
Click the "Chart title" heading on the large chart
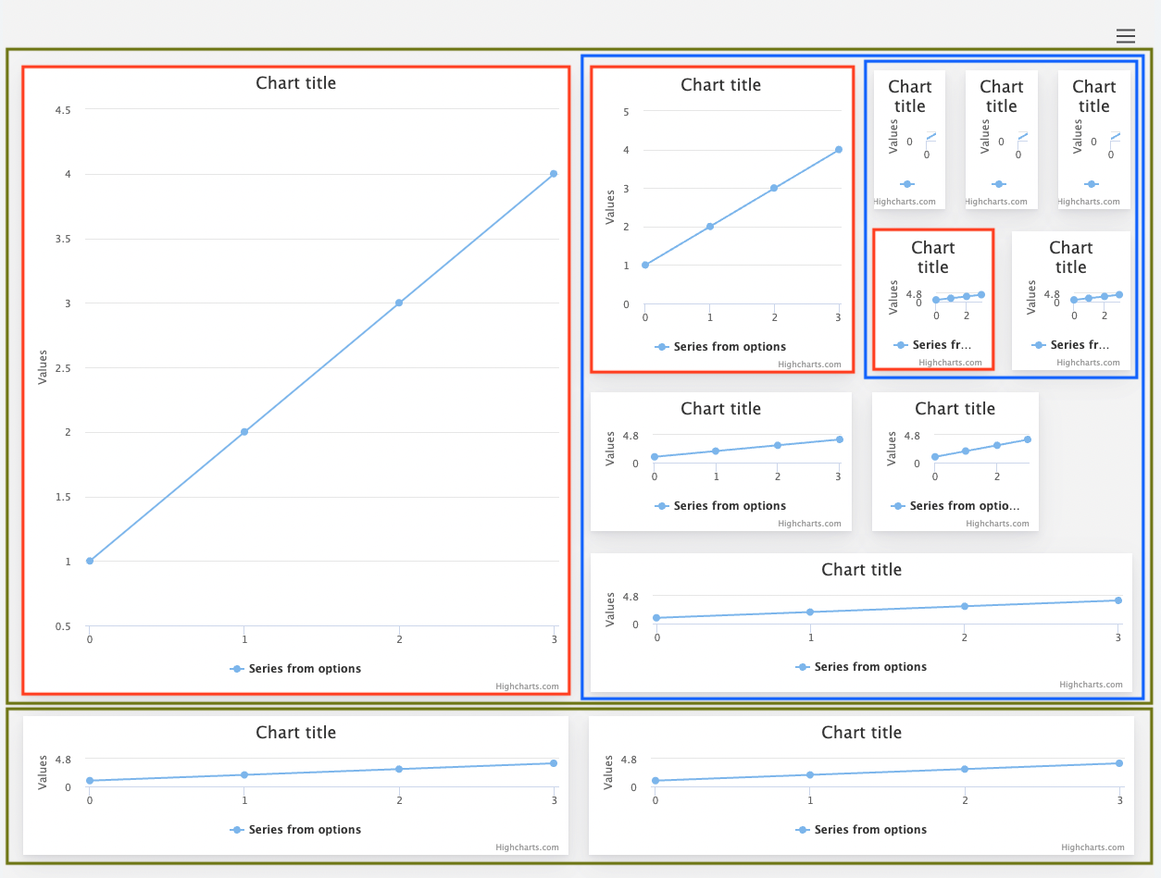295,82
